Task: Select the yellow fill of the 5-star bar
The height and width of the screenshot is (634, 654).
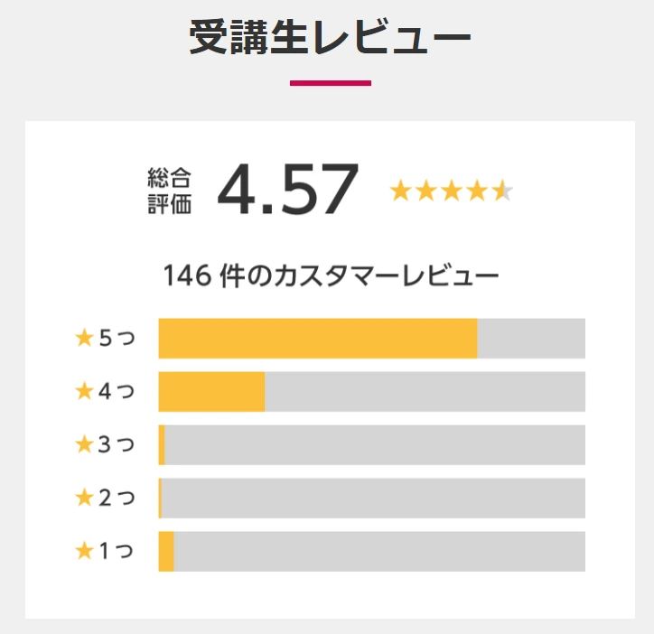Action: point(317,339)
